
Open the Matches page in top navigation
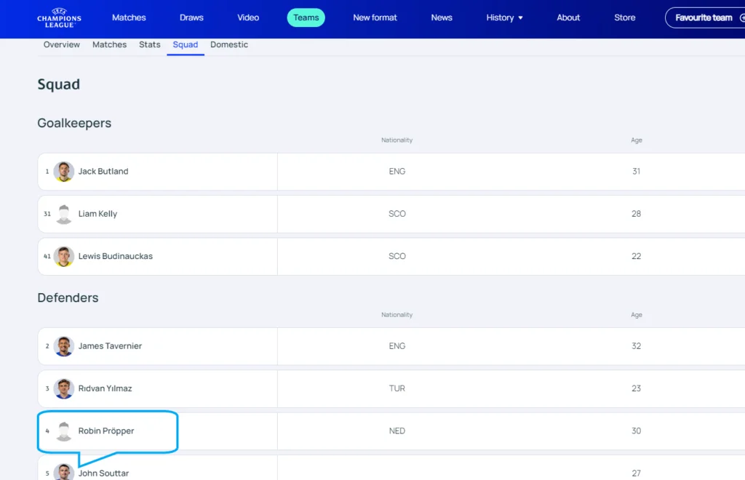129,17
